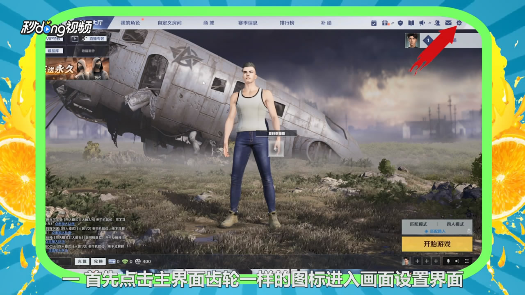Invite teammate in third plus slot
Image resolution: width=525 pixels, height=295 pixels.
[436, 261]
